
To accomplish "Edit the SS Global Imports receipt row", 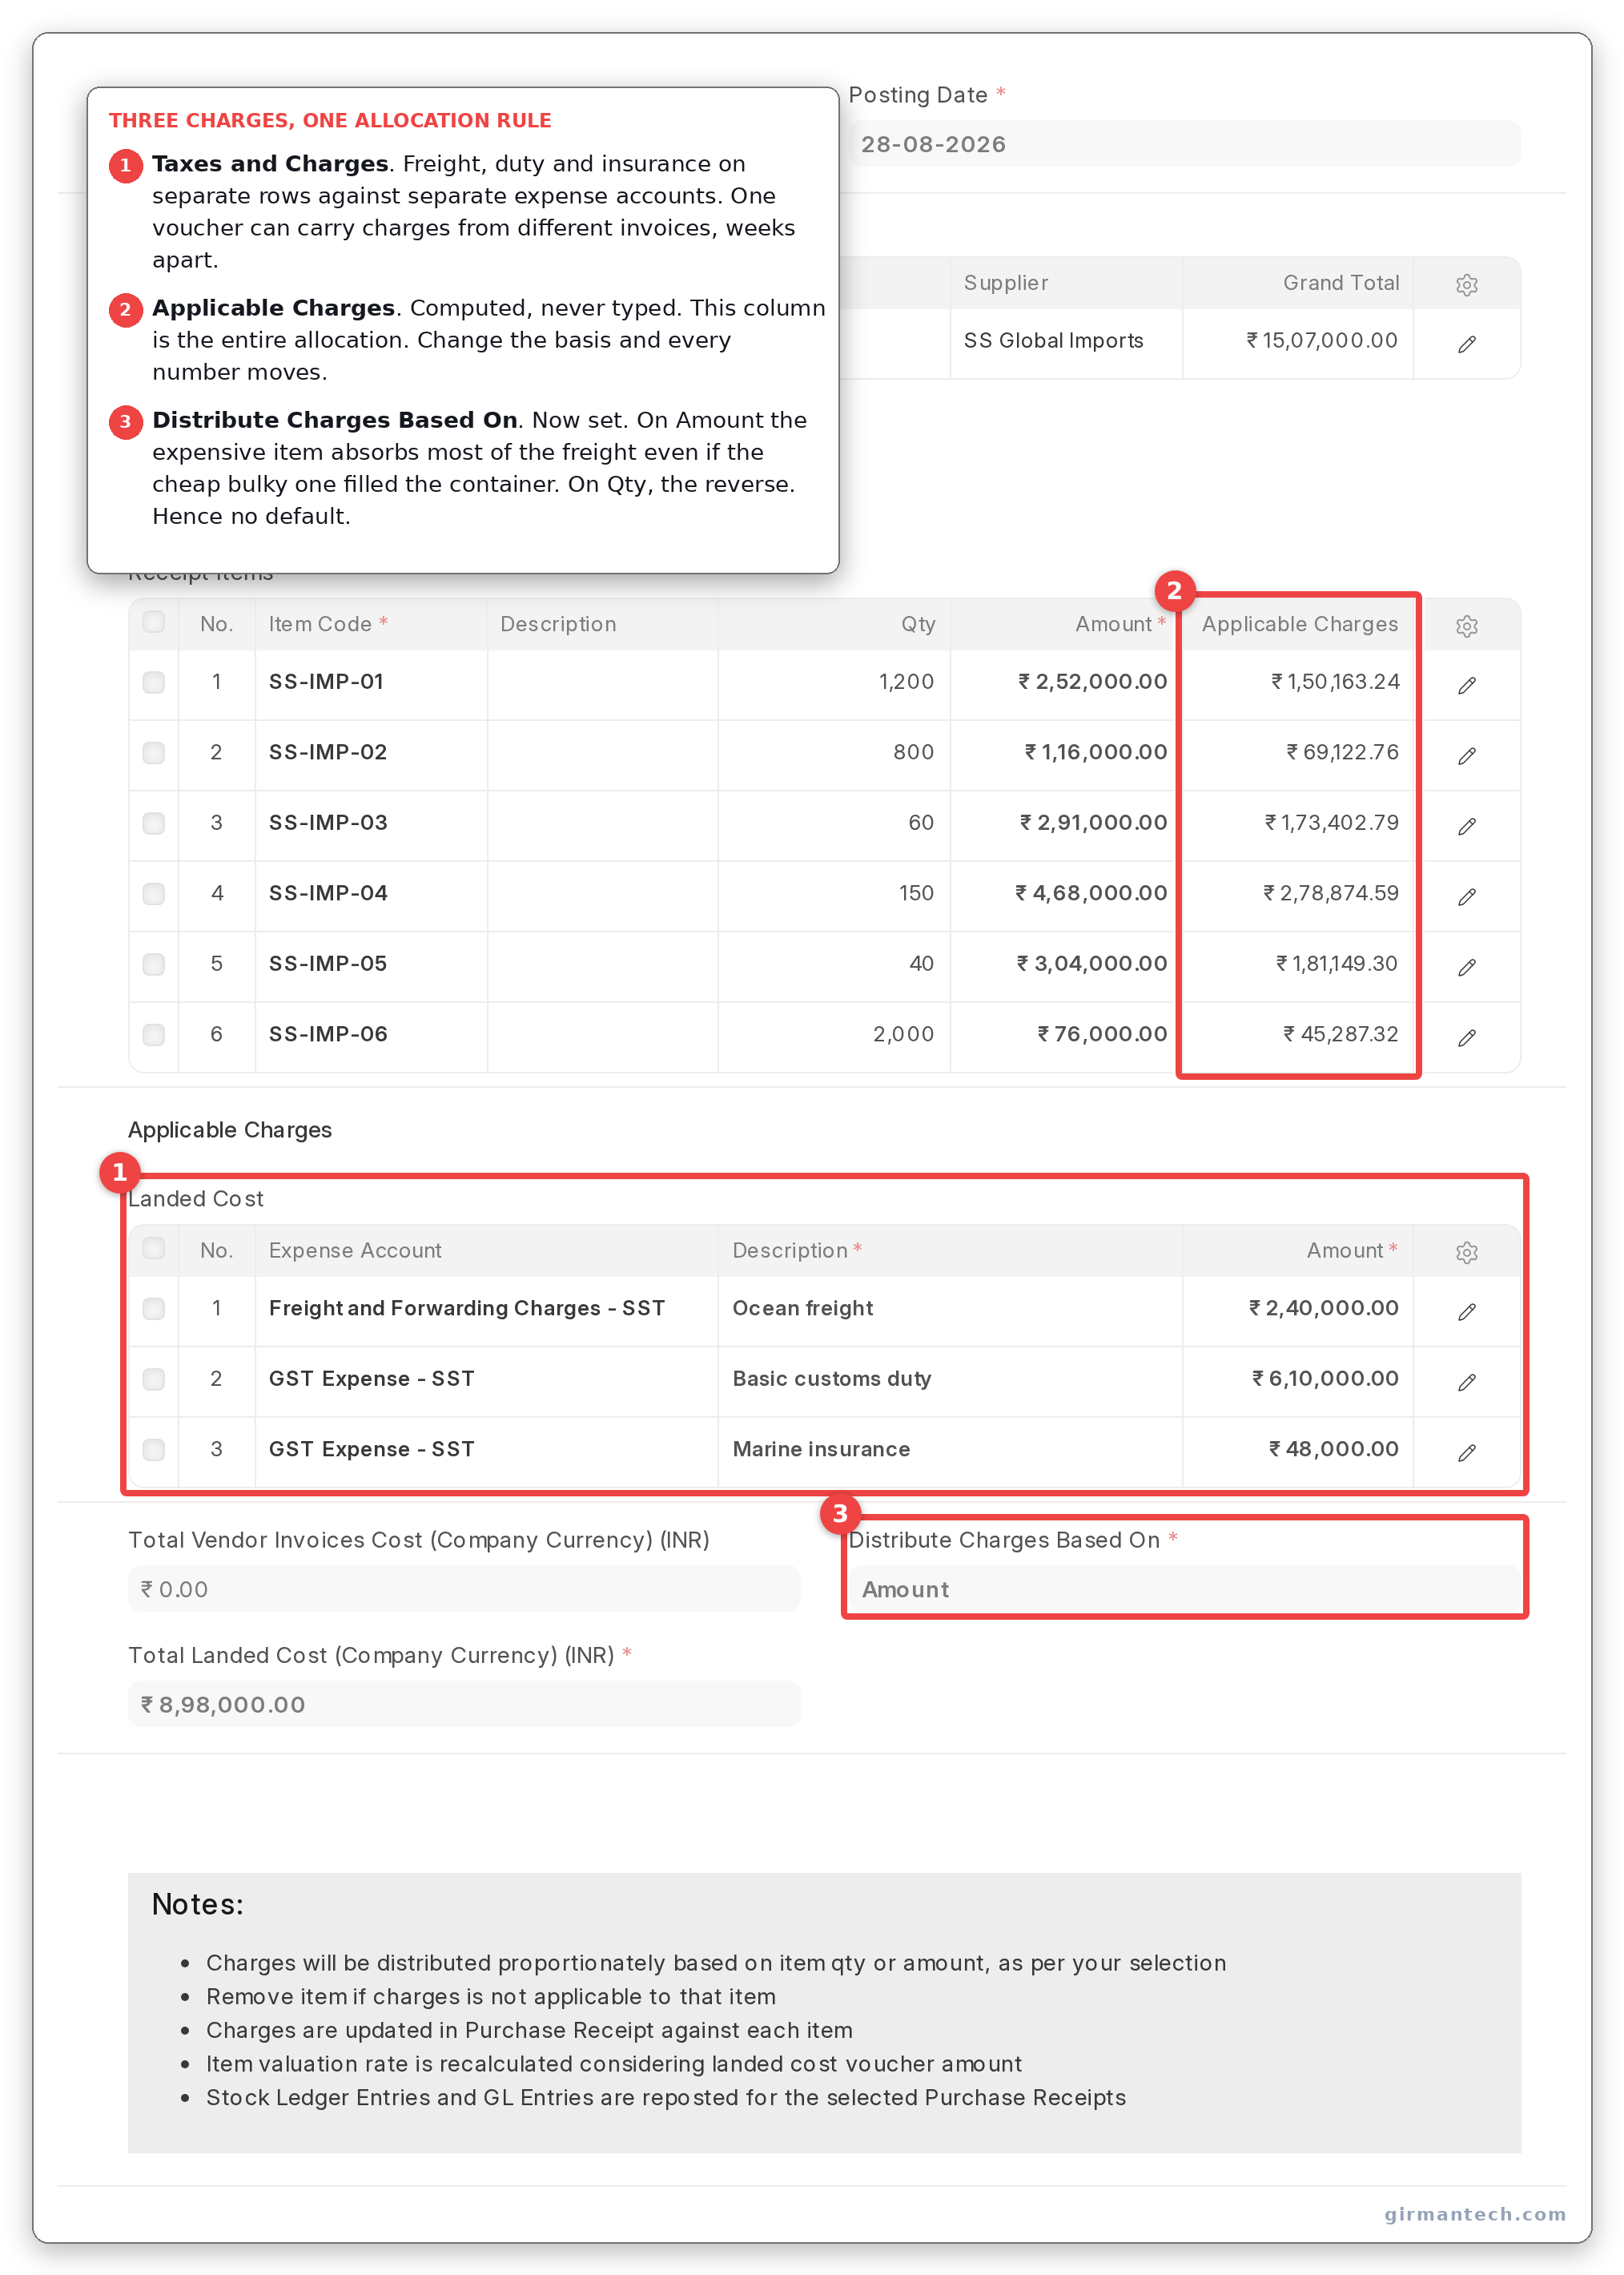I will click(x=1466, y=343).
